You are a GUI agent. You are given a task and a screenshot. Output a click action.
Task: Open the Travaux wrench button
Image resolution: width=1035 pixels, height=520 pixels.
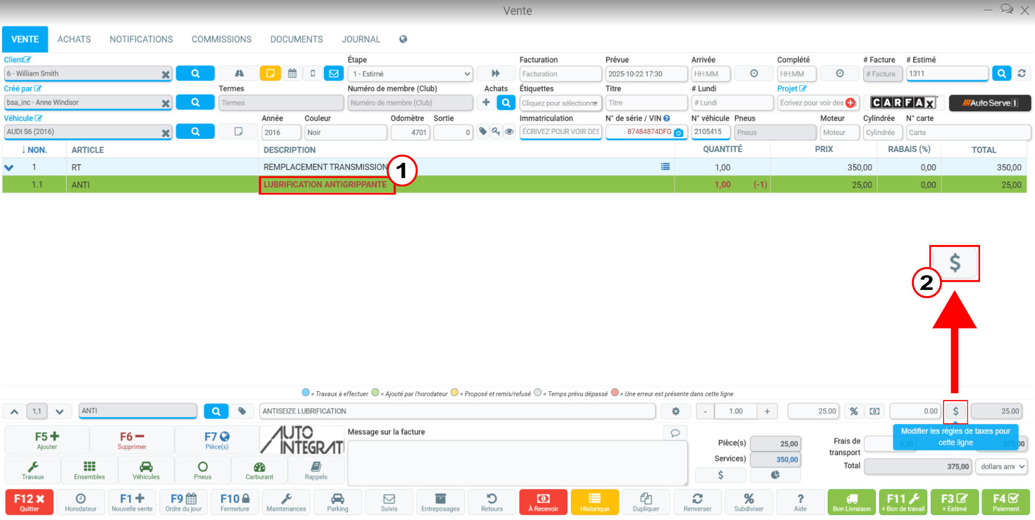click(33, 470)
